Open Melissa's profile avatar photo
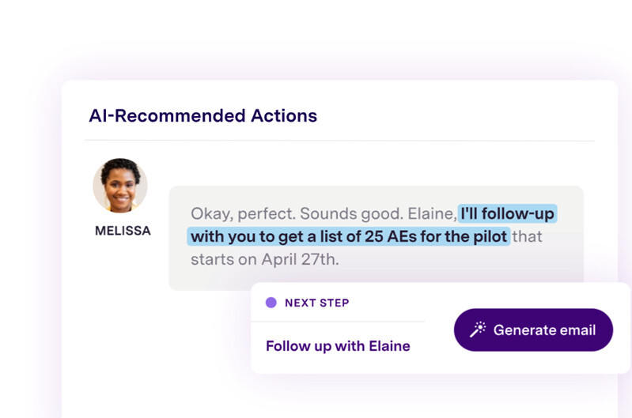632x418 pixels. [x=120, y=186]
